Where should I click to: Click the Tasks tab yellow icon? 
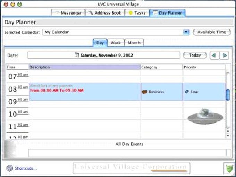[x=130, y=13]
